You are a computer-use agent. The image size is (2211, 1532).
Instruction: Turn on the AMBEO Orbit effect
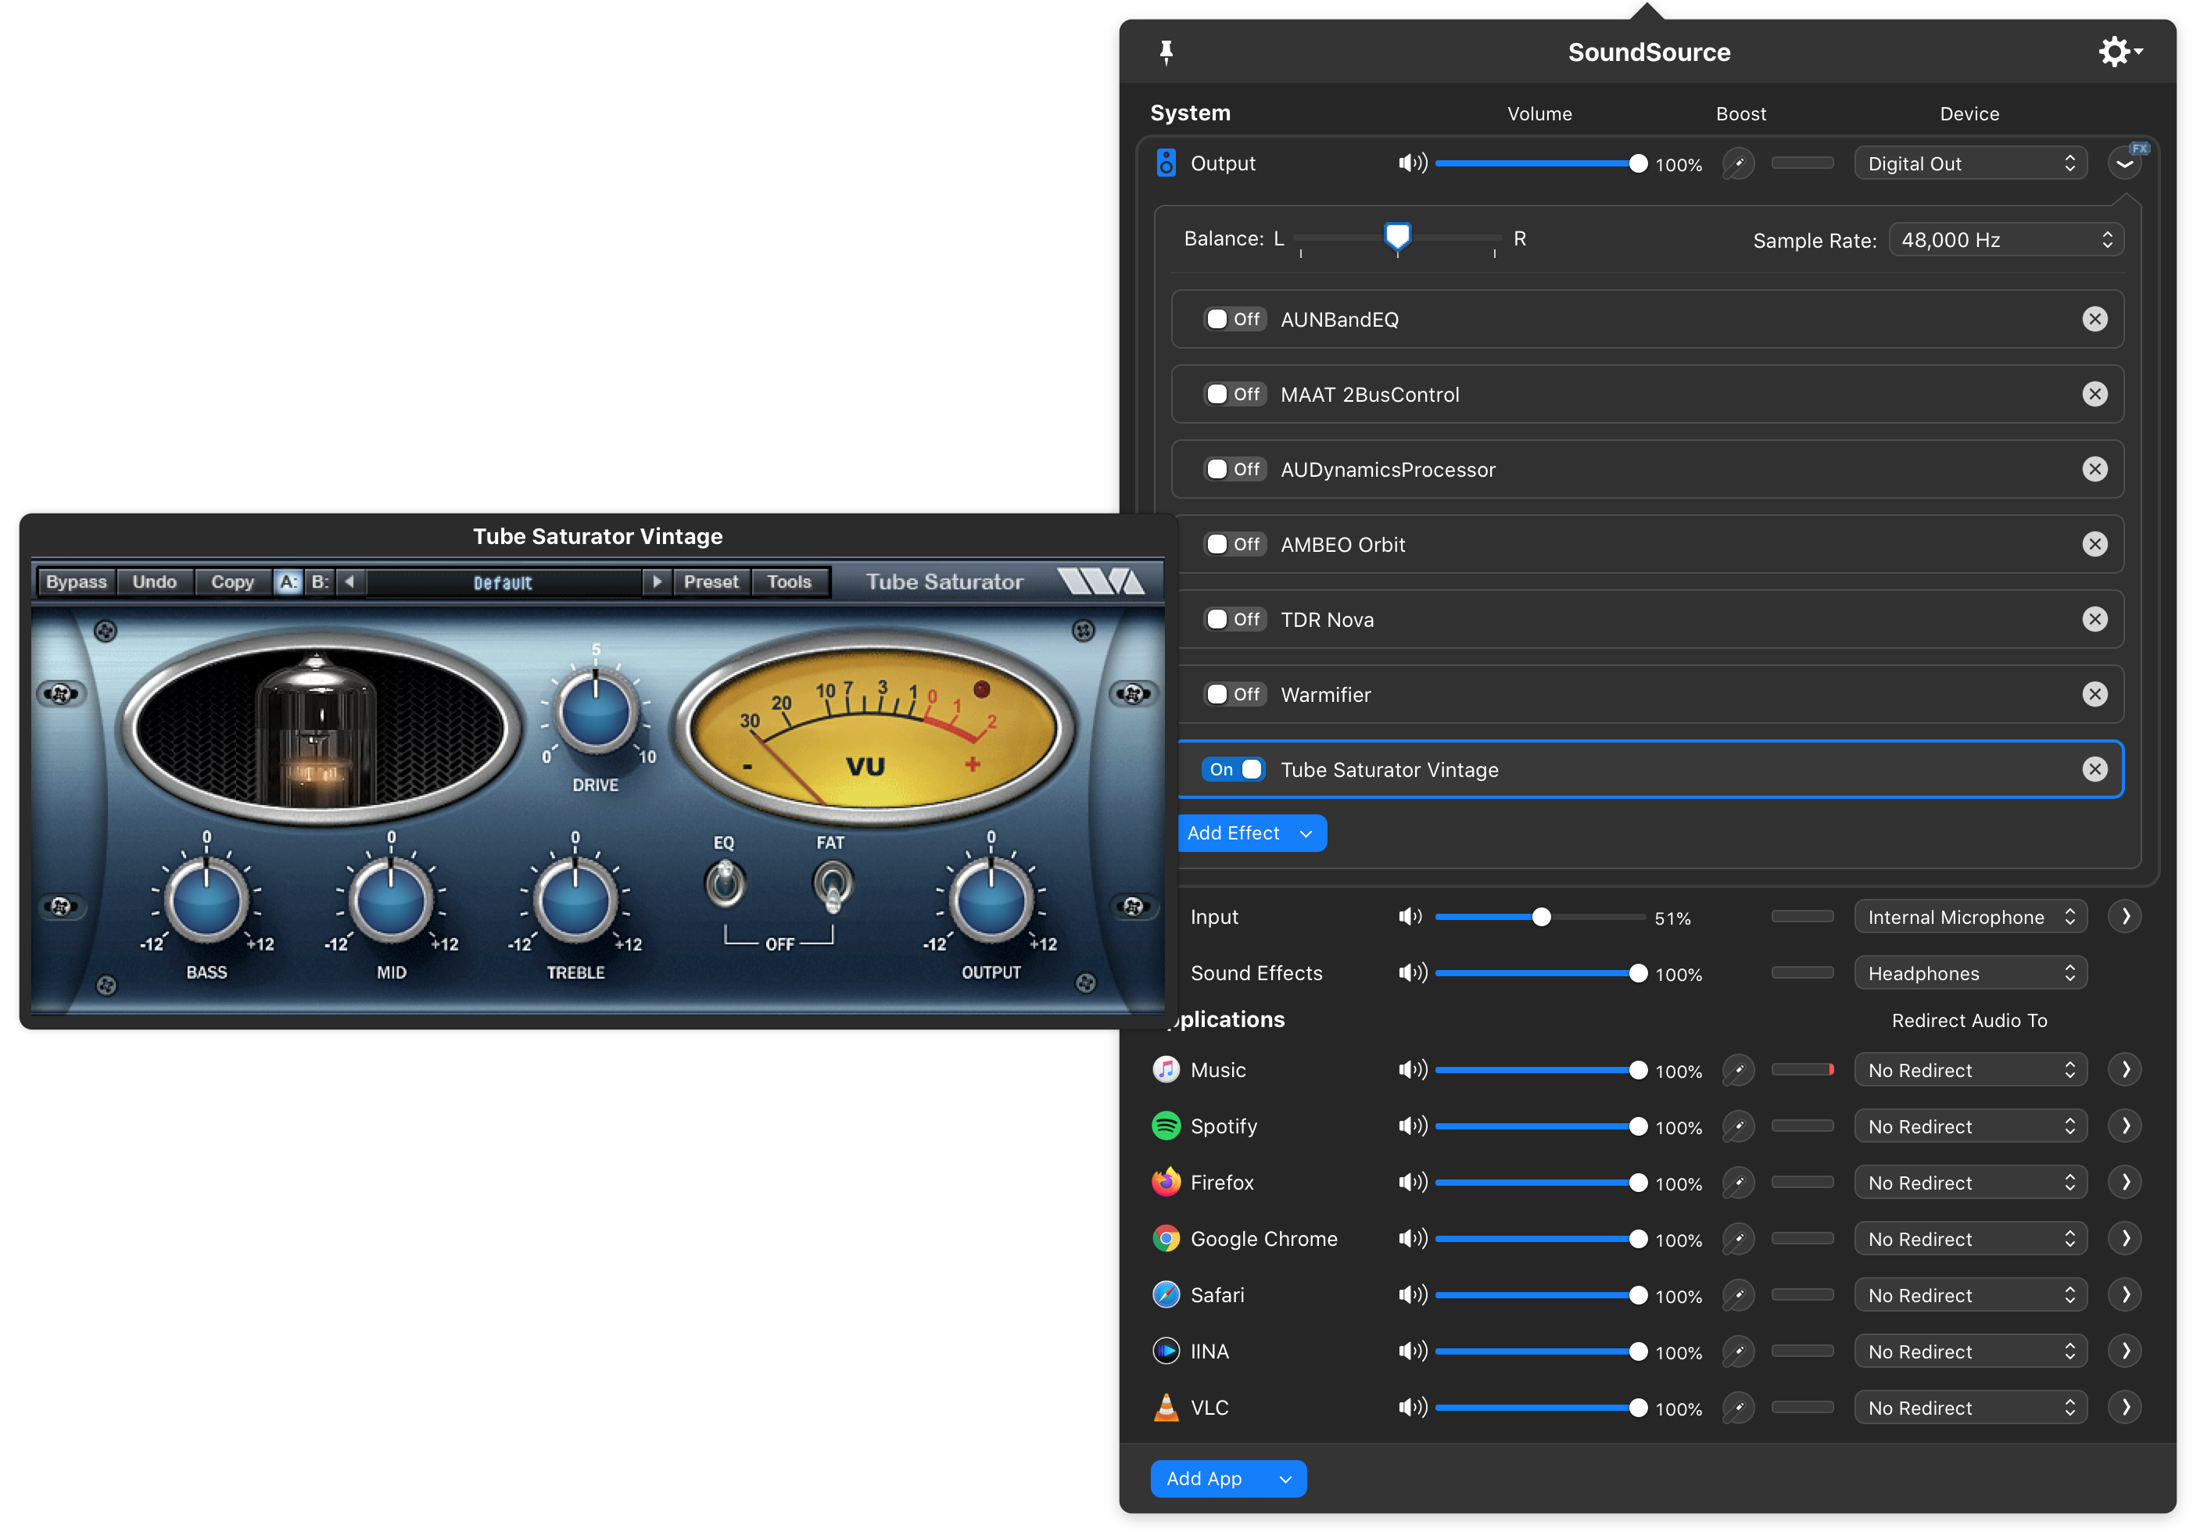pos(1234,544)
